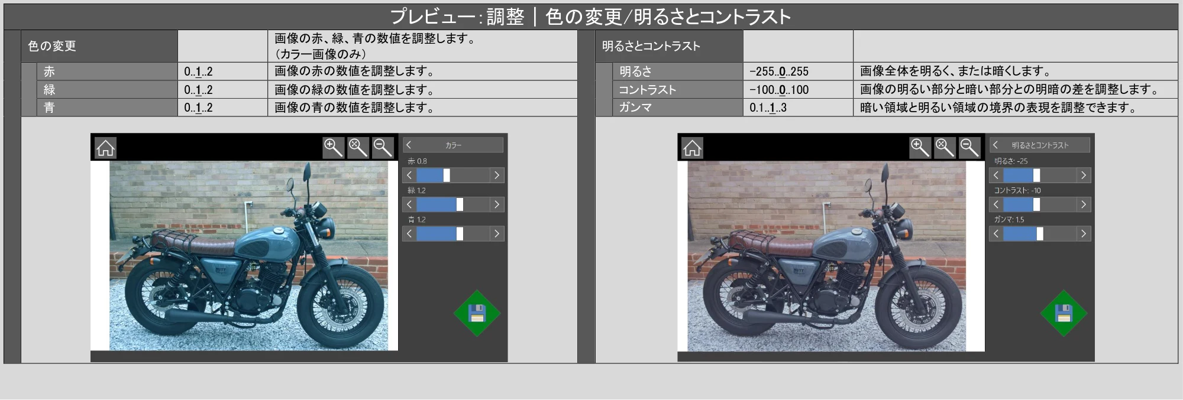Click the -255..0..255 range cell
The image size is (1183, 400).
click(798, 71)
